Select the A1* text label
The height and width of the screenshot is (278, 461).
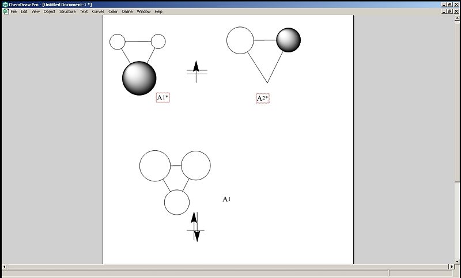pos(163,98)
